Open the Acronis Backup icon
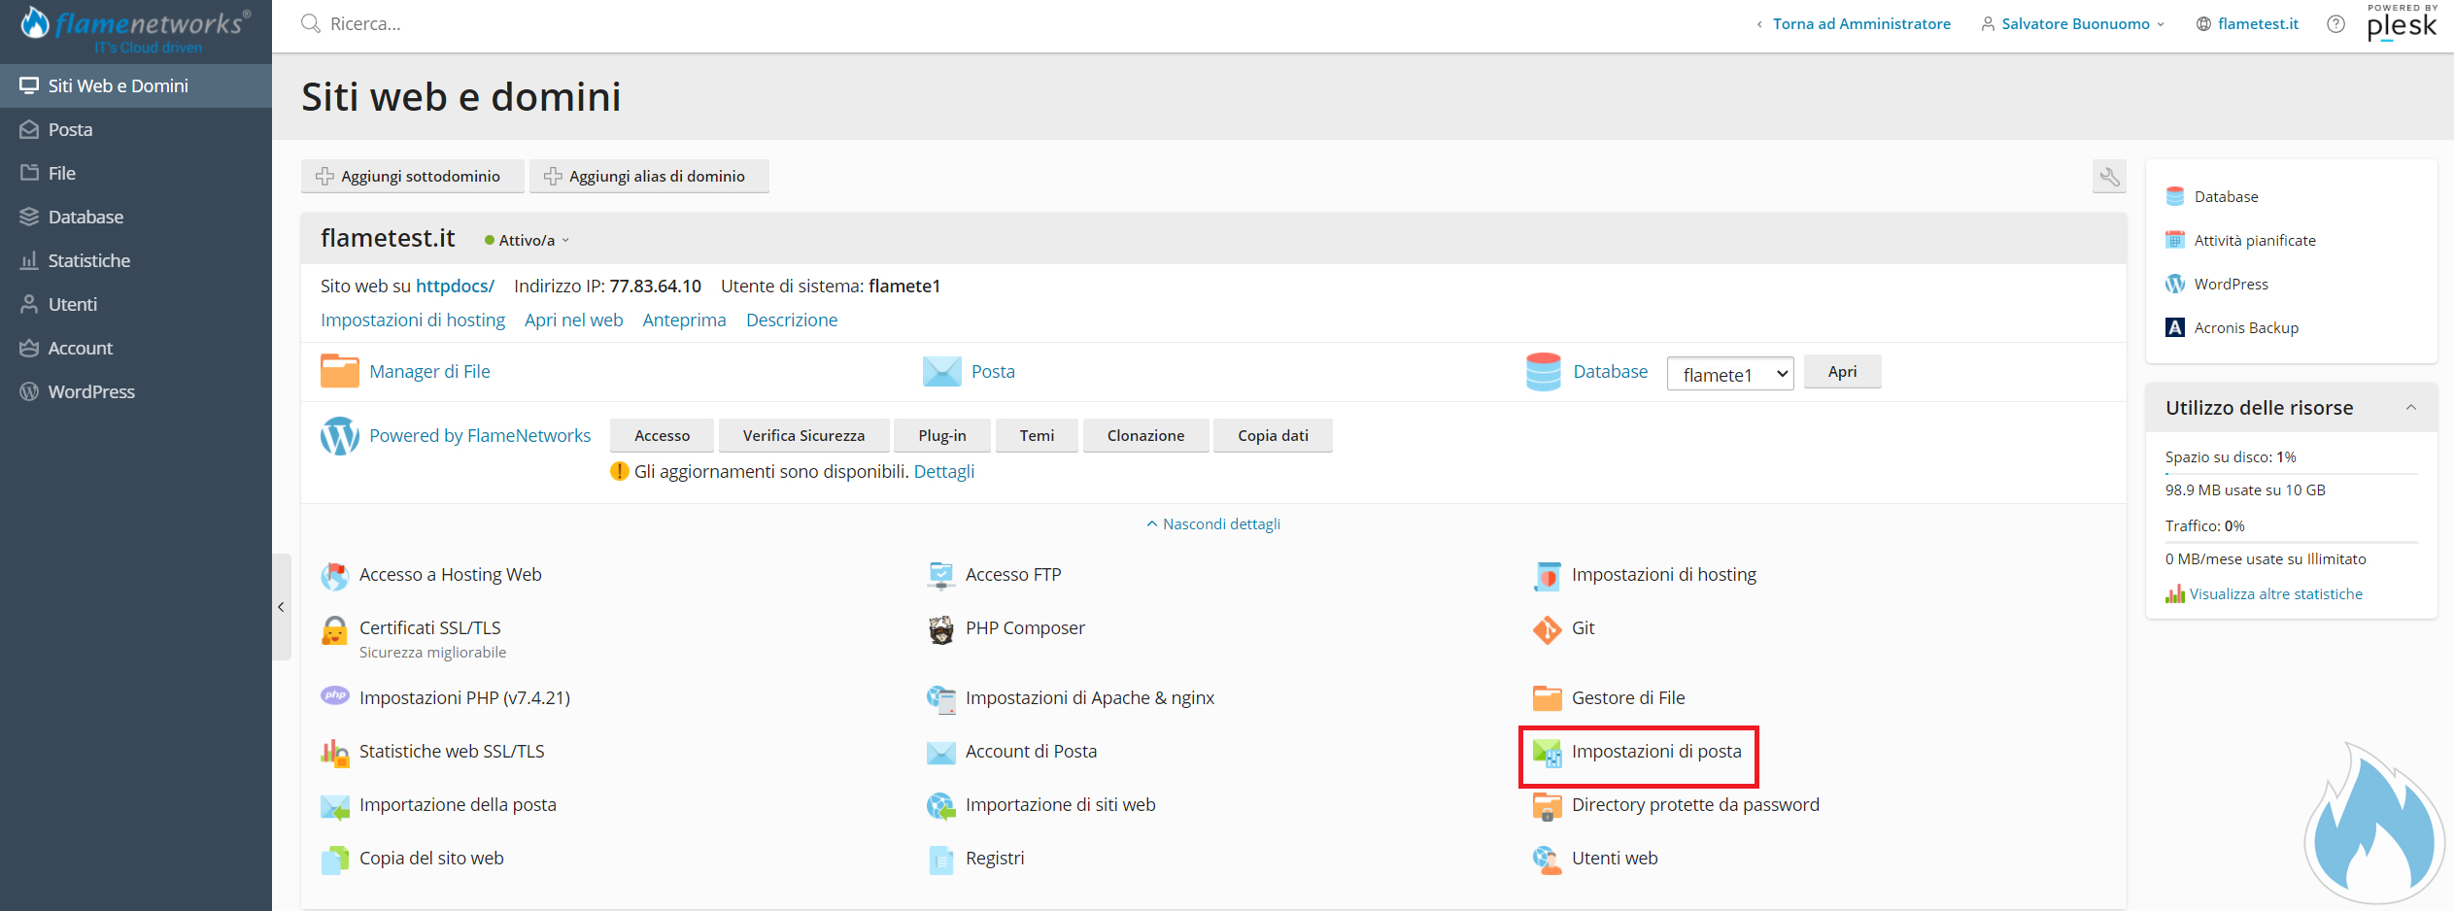The width and height of the screenshot is (2454, 911). coord(2175,328)
